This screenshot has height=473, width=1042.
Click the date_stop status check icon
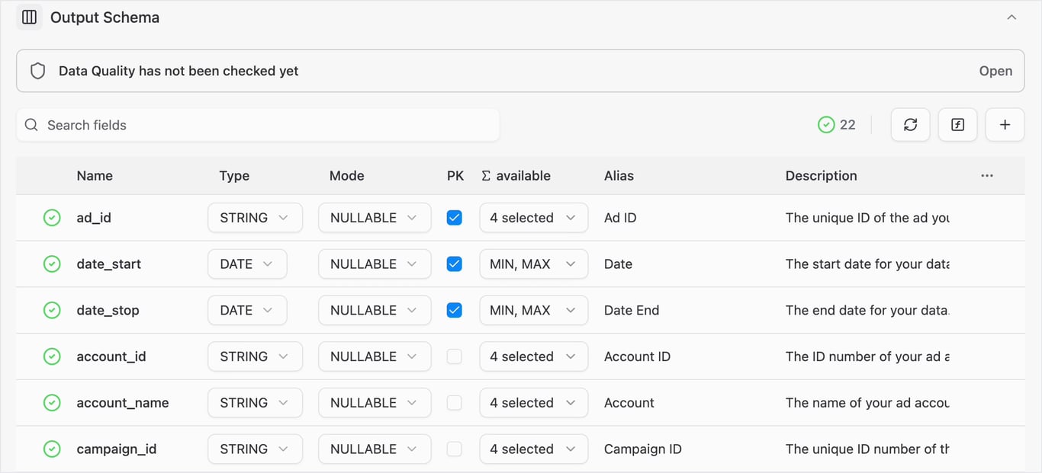(52, 310)
